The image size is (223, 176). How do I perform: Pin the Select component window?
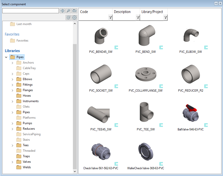[216, 4]
